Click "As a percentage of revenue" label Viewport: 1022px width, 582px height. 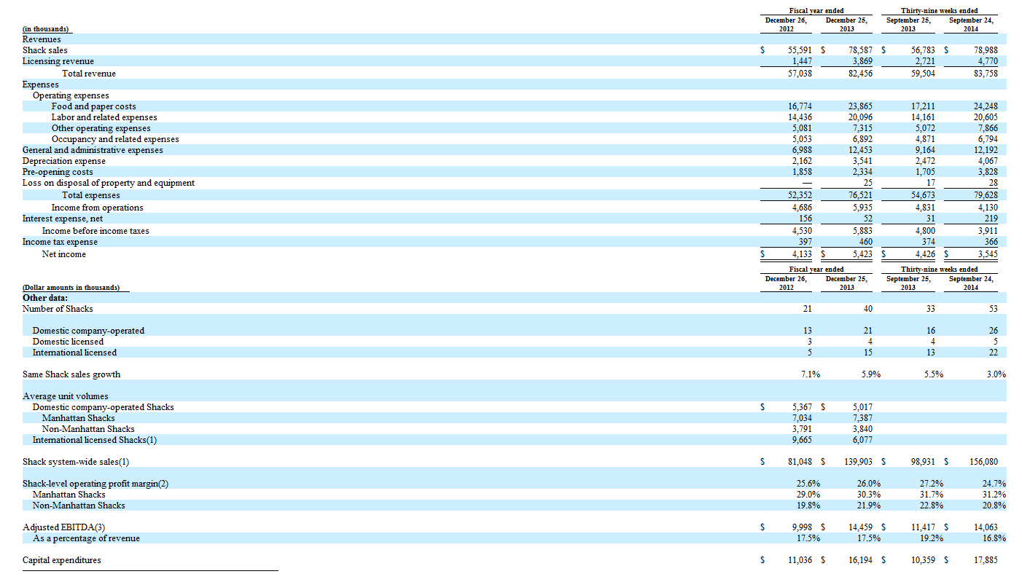pos(86,538)
